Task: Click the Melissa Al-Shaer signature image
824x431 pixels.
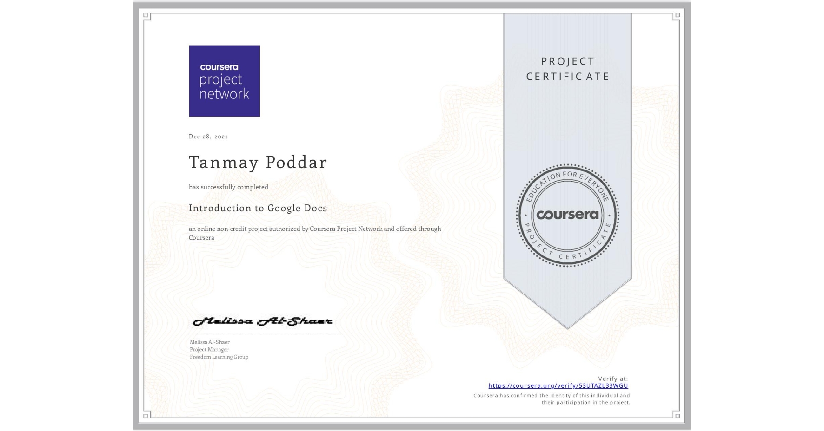Action: (263, 321)
